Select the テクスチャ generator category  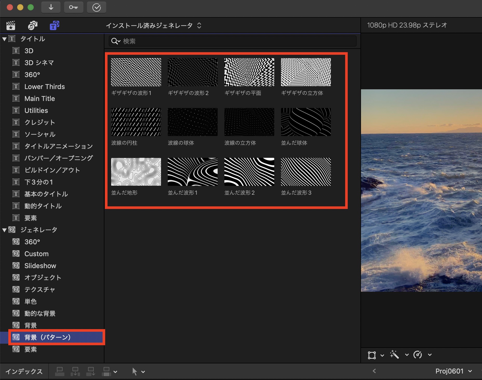pyautogui.click(x=39, y=289)
